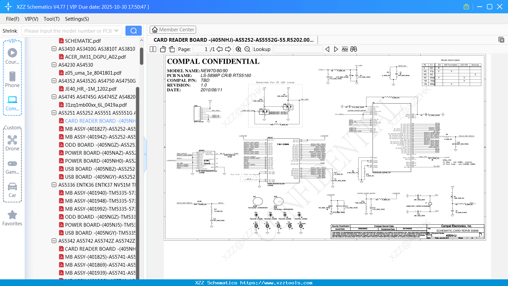508x286 pixels.
Task: Click the binoculars search icon
Action: (354, 49)
